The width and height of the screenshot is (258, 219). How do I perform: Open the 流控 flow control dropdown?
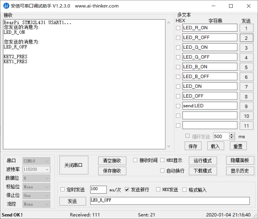[36, 204]
